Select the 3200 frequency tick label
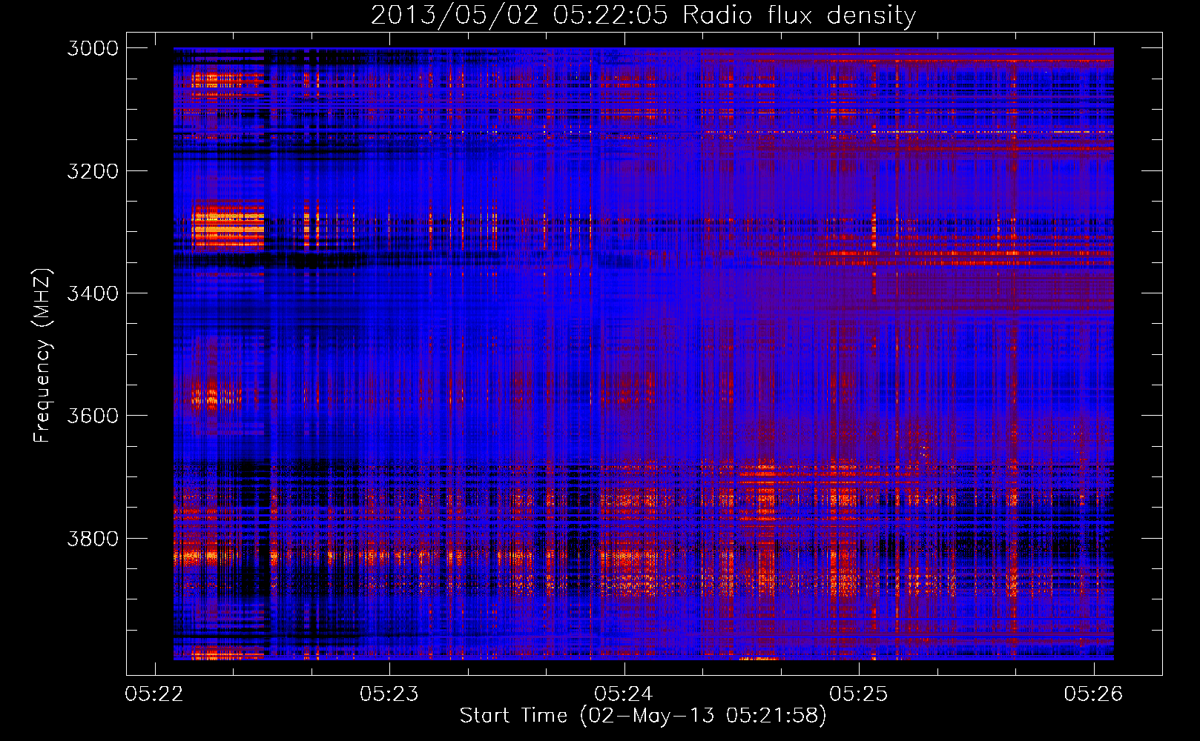 [93, 171]
